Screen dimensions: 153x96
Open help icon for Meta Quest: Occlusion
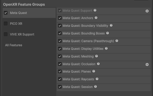click(x=98, y=64)
